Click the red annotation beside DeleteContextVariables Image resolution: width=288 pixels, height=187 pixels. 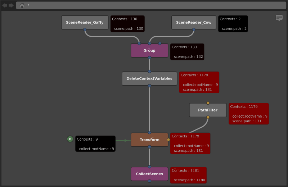coord(199,82)
